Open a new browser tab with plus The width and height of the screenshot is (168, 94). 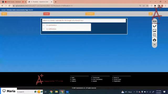[55, 2]
